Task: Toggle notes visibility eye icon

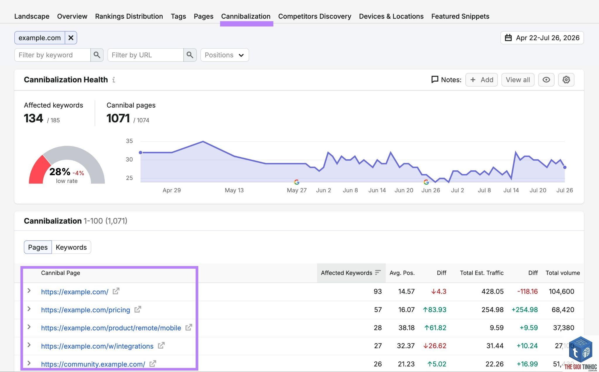Action: pyautogui.click(x=546, y=80)
